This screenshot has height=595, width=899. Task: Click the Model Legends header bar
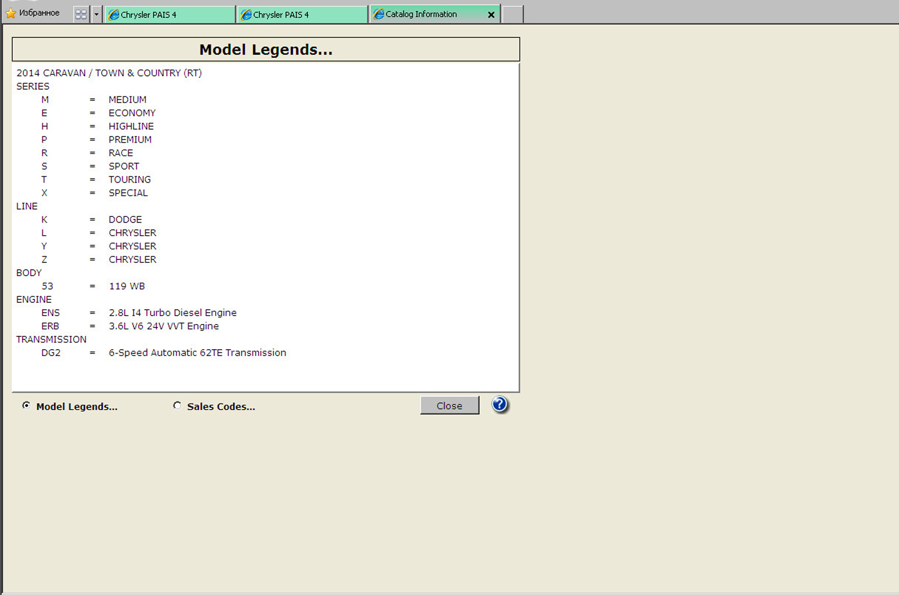265,50
